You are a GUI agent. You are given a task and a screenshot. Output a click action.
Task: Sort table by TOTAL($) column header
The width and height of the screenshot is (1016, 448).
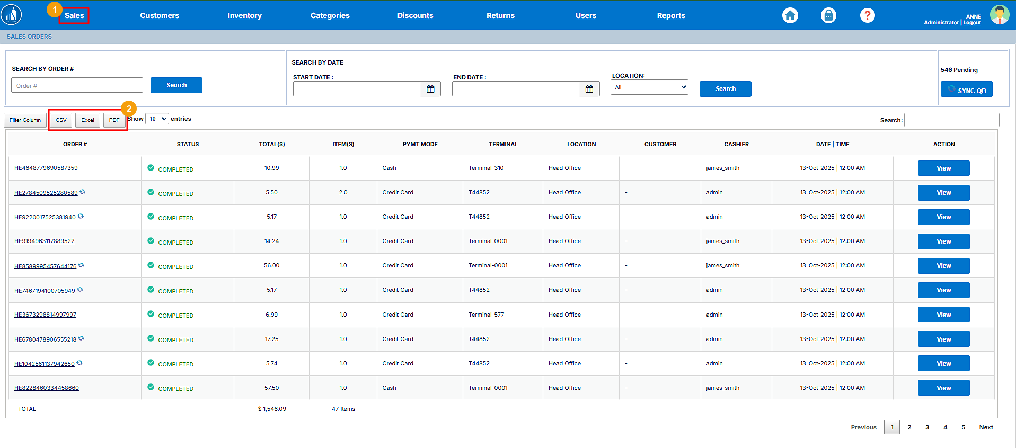tap(271, 144)
